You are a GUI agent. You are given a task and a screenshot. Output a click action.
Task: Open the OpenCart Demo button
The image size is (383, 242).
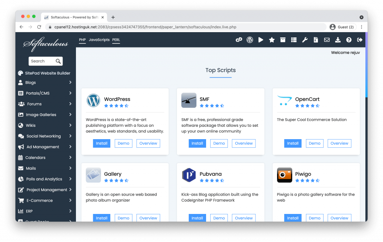[315, 143]
